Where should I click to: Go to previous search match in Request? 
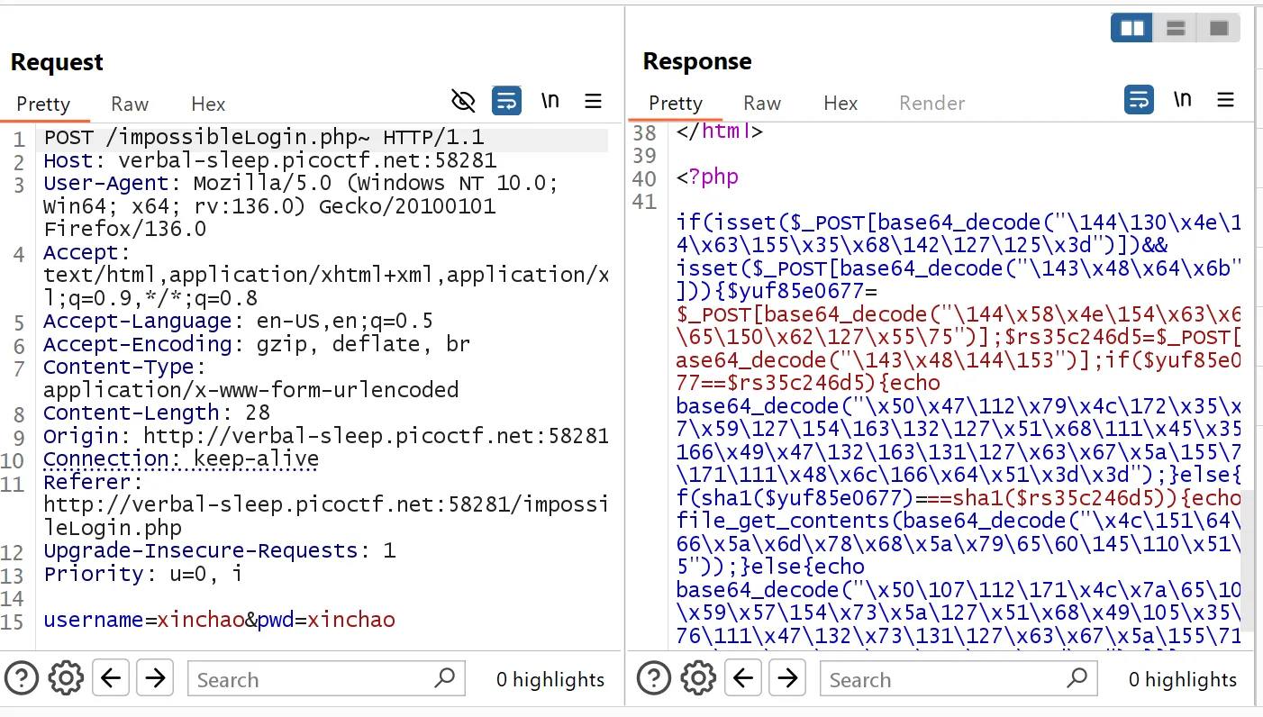pyautogui.click(x=111, y=677)
